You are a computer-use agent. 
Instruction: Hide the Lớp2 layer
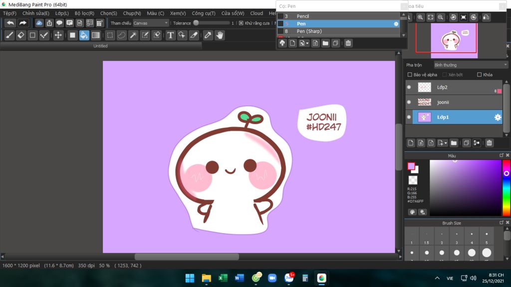click(x=409, y=87)
